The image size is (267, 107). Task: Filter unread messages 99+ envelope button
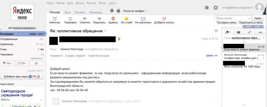pos(22,63)
